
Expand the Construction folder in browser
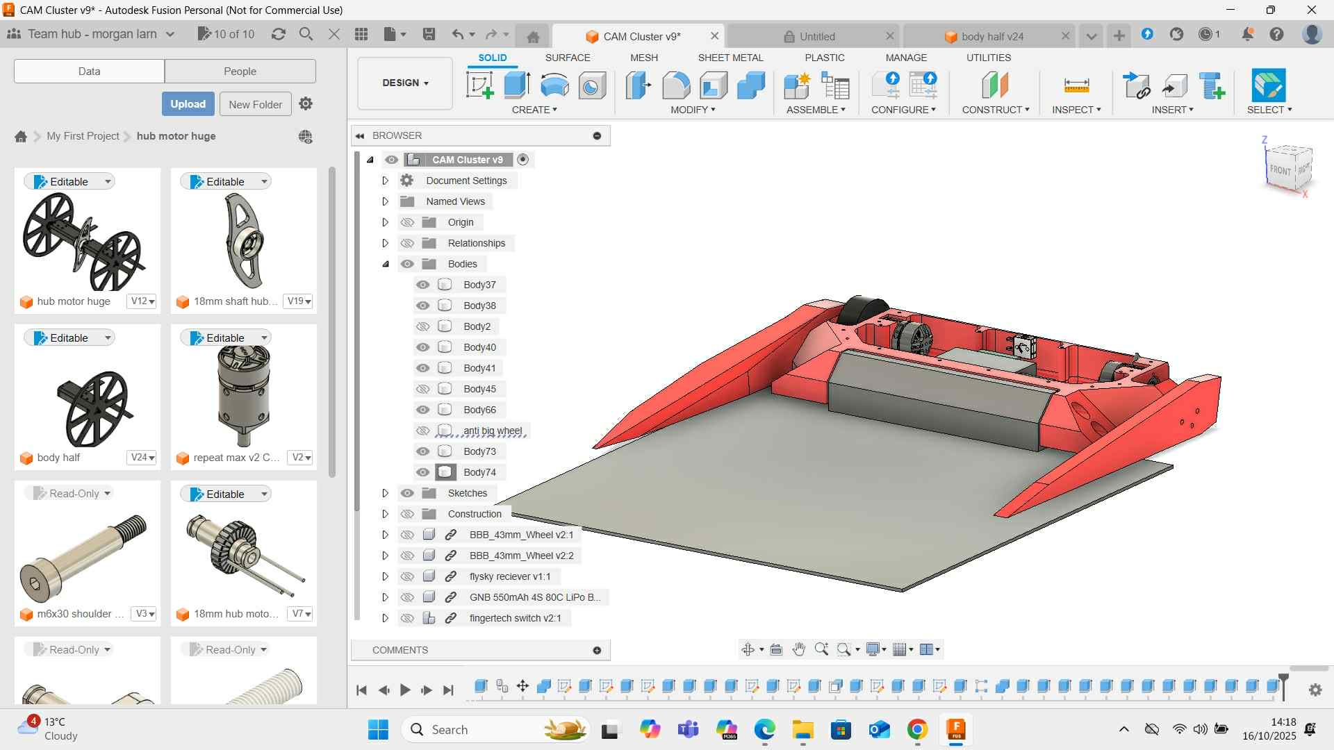385,514
